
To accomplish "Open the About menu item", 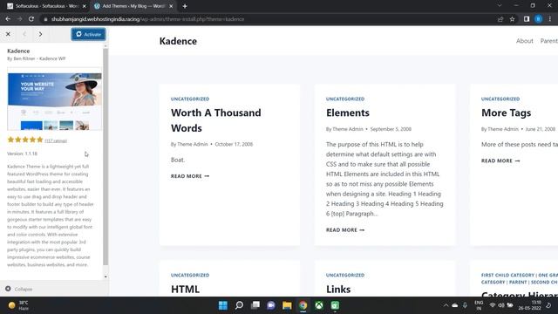I will (525, 41).
